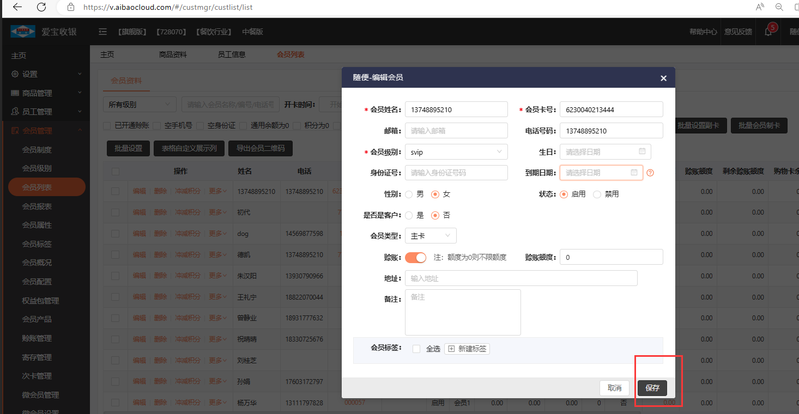Screen dimensions: 799x414
Task: Expand the all levels filter dropdown
Action: coord(139,105)
